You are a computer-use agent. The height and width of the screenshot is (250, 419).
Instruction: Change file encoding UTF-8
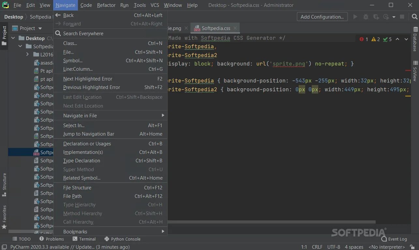coord(334,247)
